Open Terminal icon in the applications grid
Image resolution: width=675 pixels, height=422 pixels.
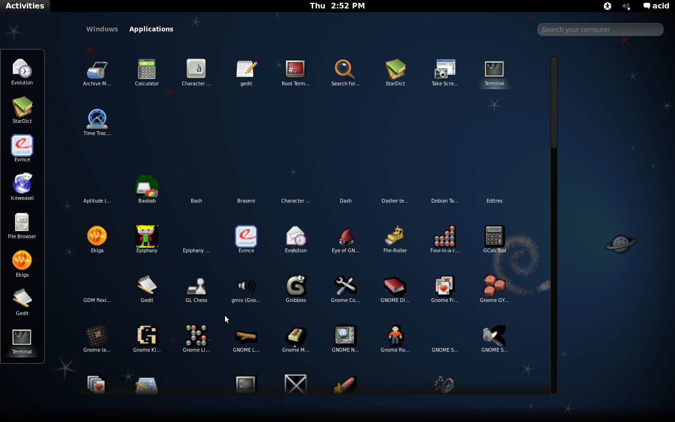pos(495,74)
